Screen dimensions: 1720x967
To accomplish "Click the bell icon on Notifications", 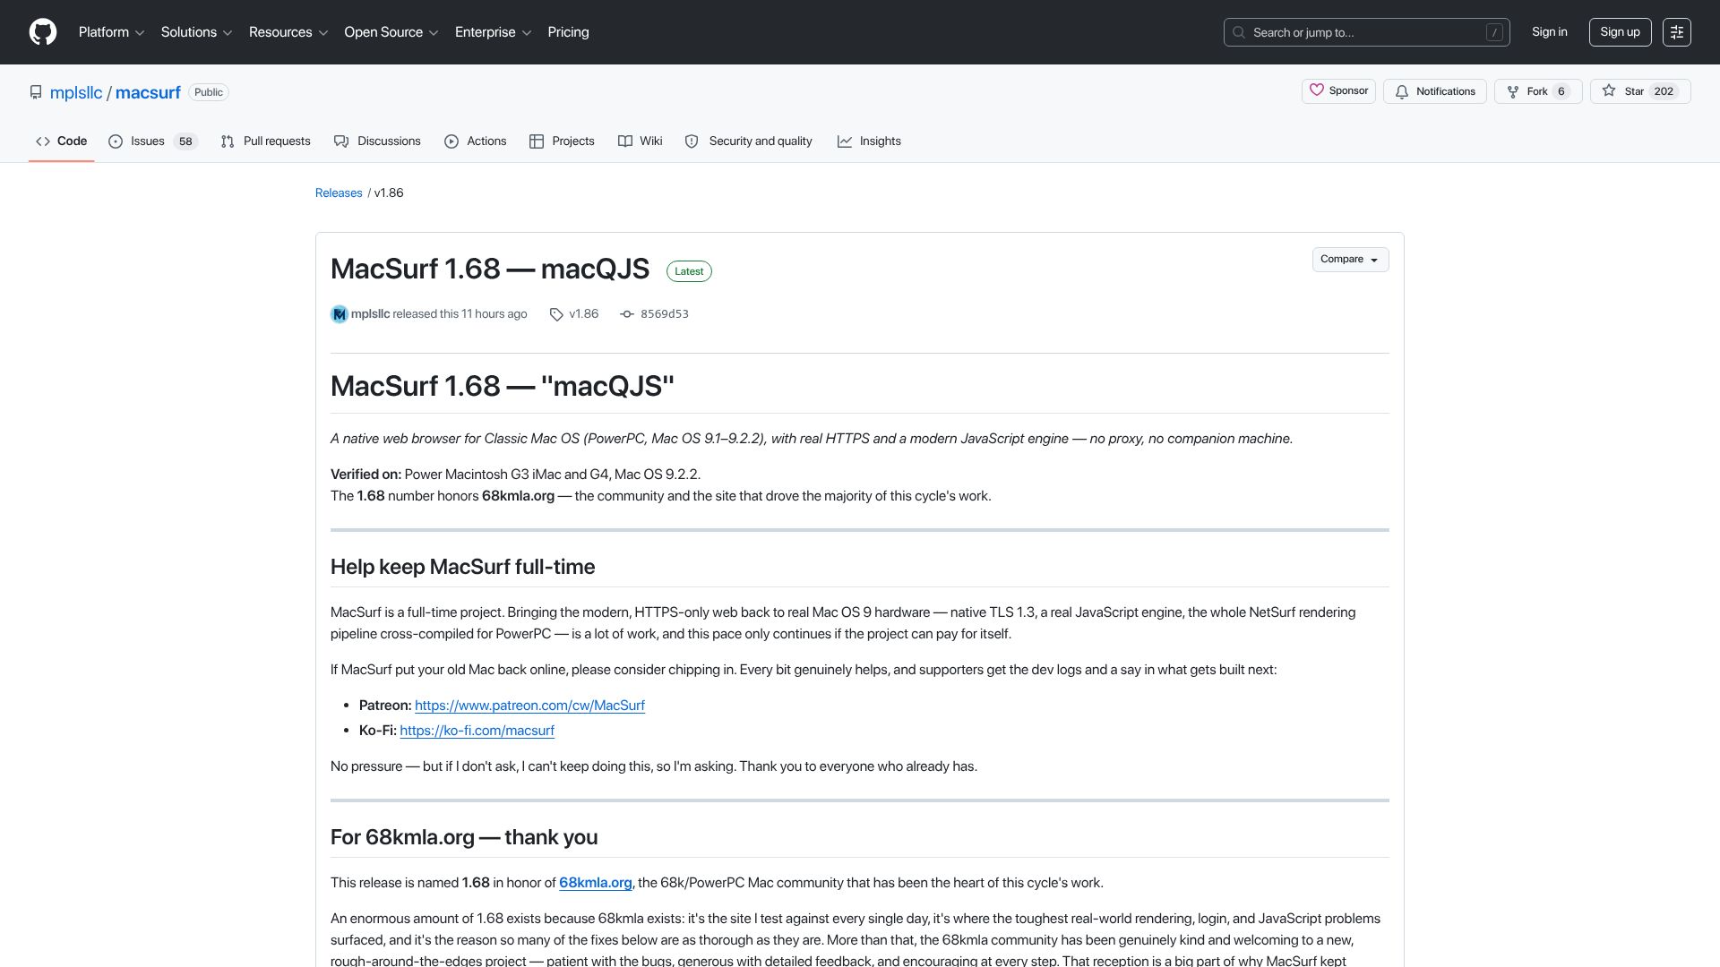I will point(1402,91).
